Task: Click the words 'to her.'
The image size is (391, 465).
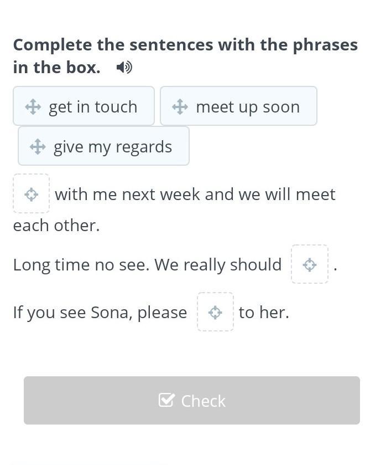Action: pos(264,313)
